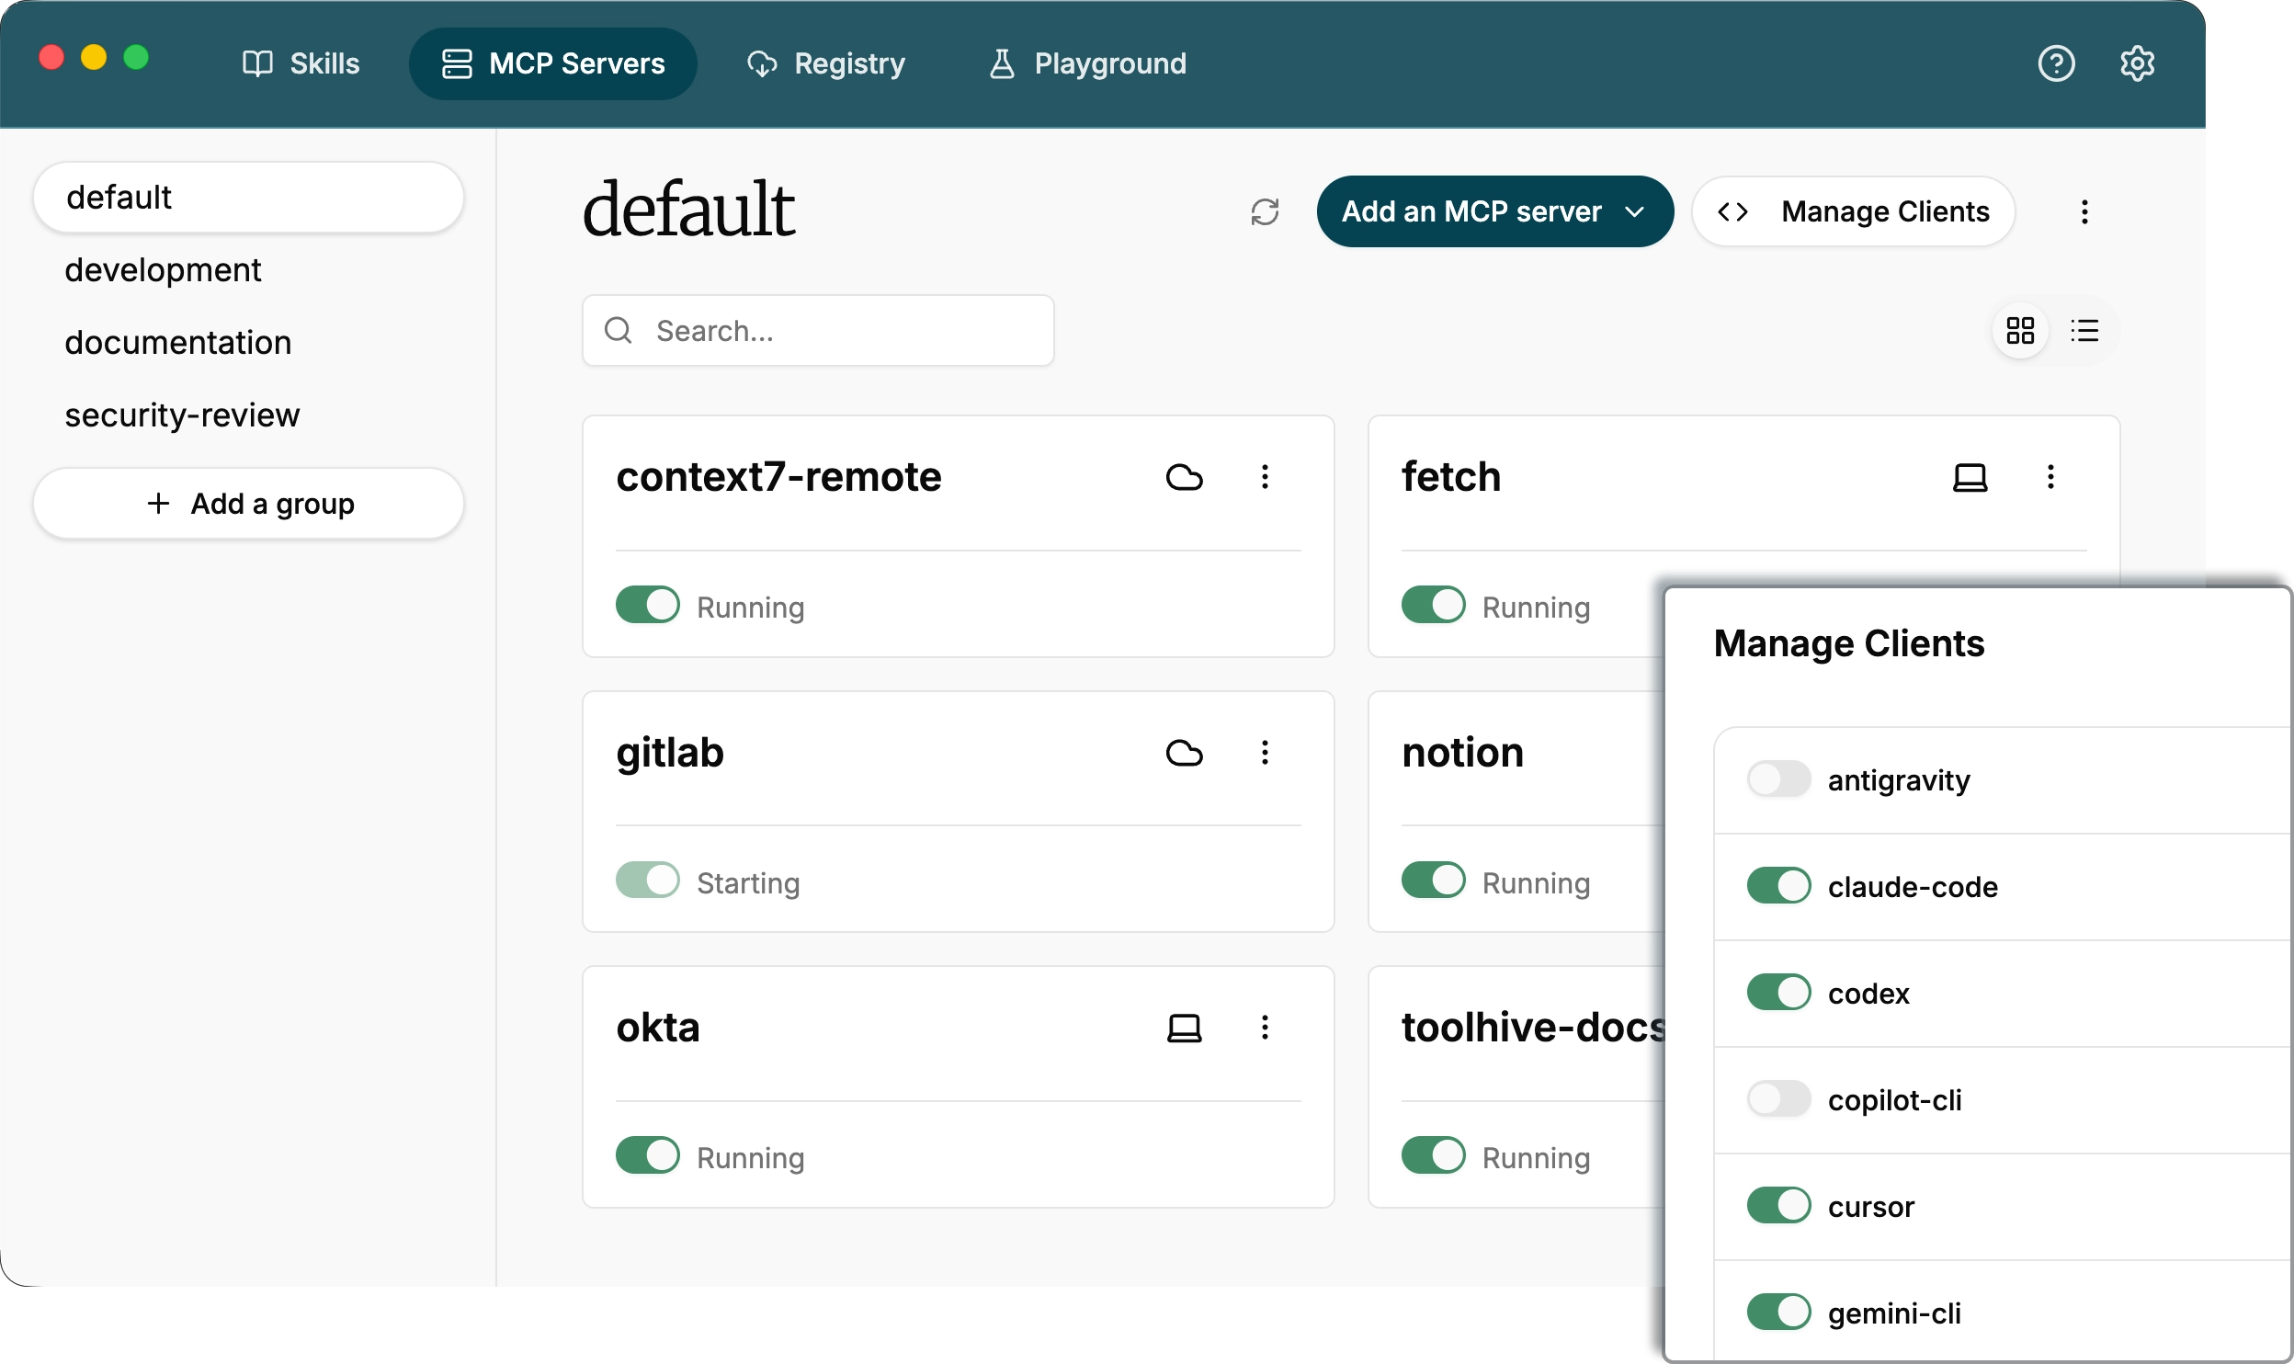The width and height of the screenshot is (2294, 1364).
Task: Switch to grid view layout
Action: 2020,330
